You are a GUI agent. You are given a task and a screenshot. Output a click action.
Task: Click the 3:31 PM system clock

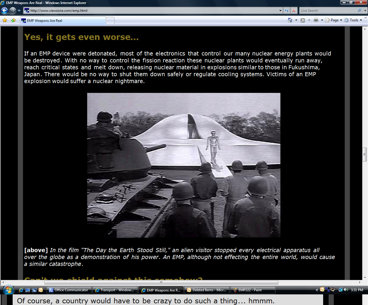[357, 290]
